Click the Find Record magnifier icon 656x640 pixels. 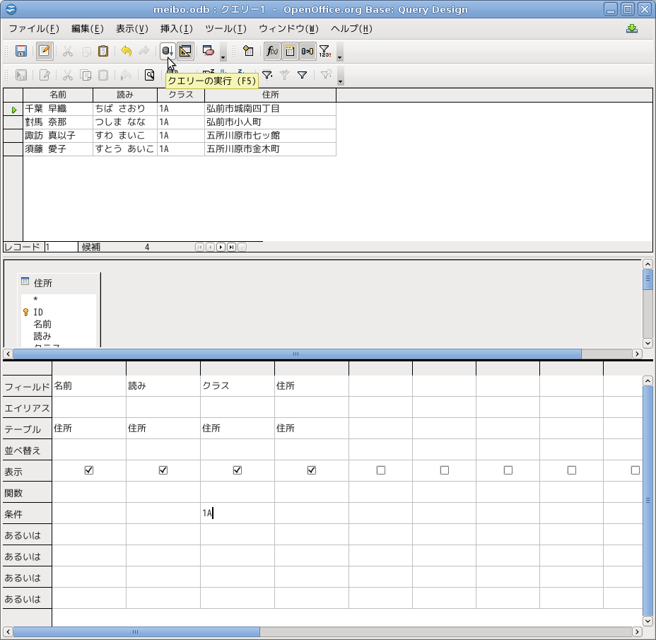[150, 75]
